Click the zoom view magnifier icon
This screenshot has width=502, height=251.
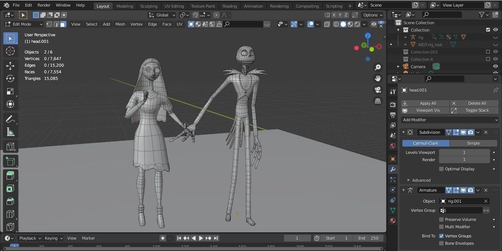[x=378, y=67]
